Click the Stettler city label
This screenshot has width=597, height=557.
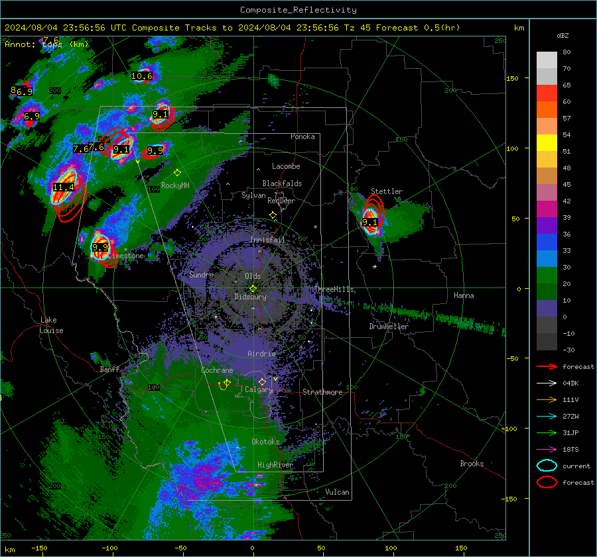(x=387, y=191)
